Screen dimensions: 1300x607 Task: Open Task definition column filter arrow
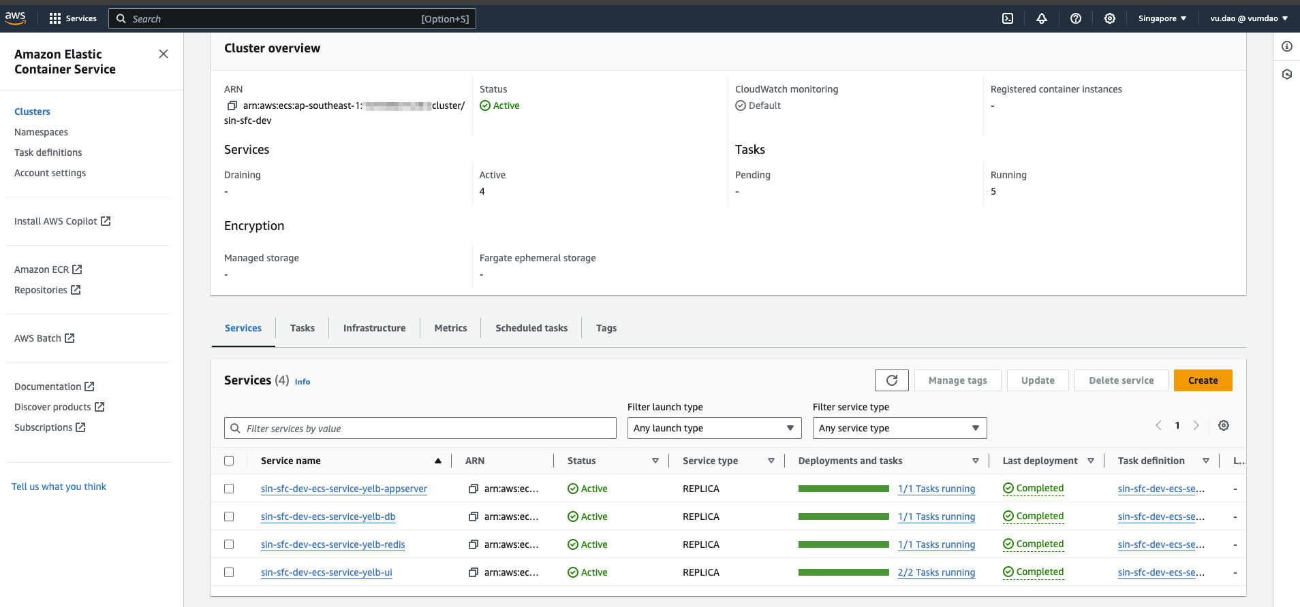pyautogui.click(x=1206, y=461)
